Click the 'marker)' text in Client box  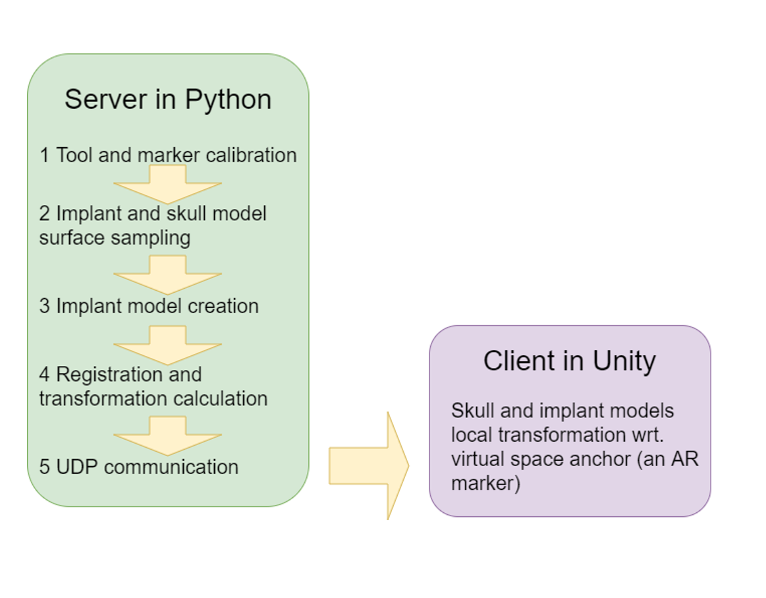[x=485, y=483]
